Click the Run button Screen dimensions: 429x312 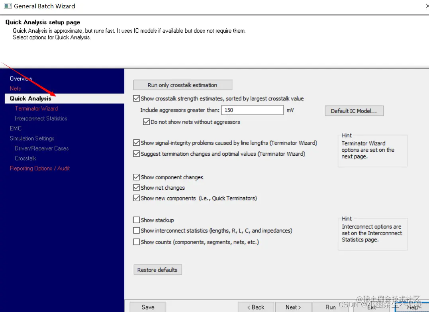coord(330,307)
